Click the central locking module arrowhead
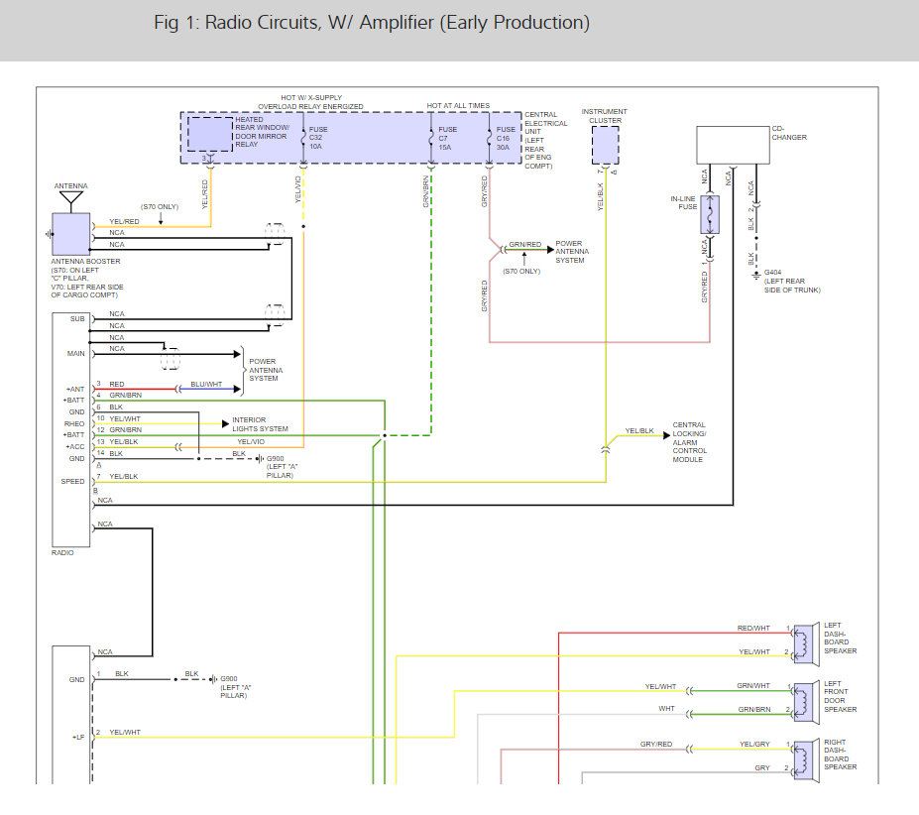The height and width of the screenshot is (815, 919). (x=666, y=435)
